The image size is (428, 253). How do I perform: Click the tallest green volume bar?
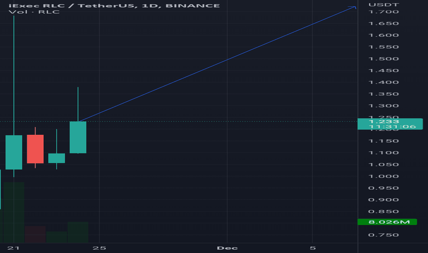tap(14, 213)
